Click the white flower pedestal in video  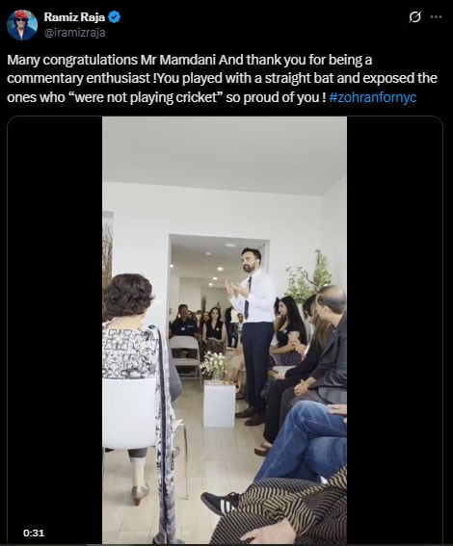[219, 403]
